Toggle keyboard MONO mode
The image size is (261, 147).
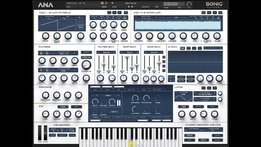52,135
